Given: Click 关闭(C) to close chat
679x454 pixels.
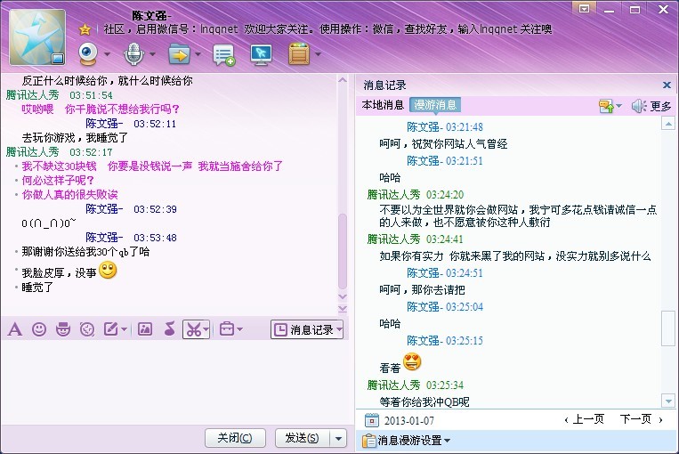Looking at the screenshot, I should click(x=235, y=438).
